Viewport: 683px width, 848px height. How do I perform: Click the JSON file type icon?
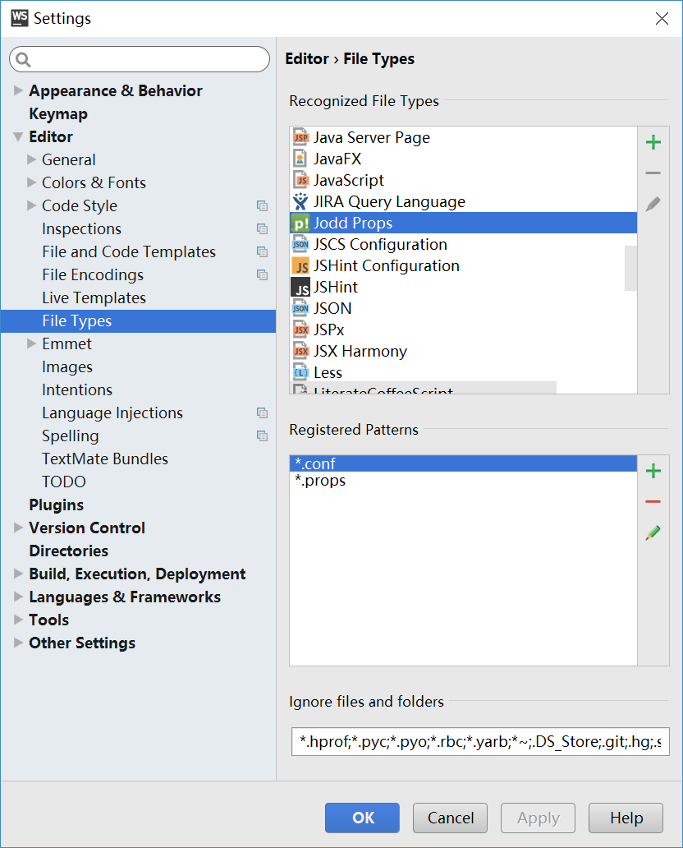[300, 308]
